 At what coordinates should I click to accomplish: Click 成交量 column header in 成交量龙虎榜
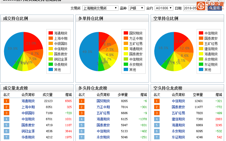(47, 95)
